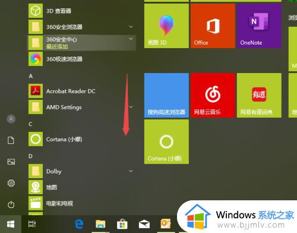Open Acrobat Reader DC icon
297x233 pixels.
[x=36, y=91]
